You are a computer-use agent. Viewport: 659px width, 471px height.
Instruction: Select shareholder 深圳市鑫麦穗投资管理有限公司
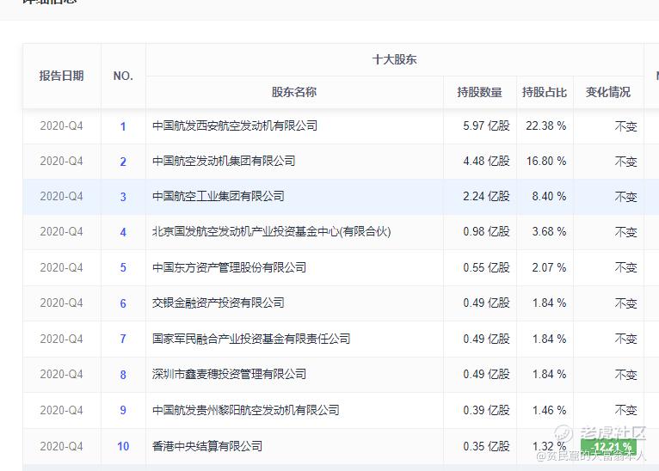click(x=229, y=374)
